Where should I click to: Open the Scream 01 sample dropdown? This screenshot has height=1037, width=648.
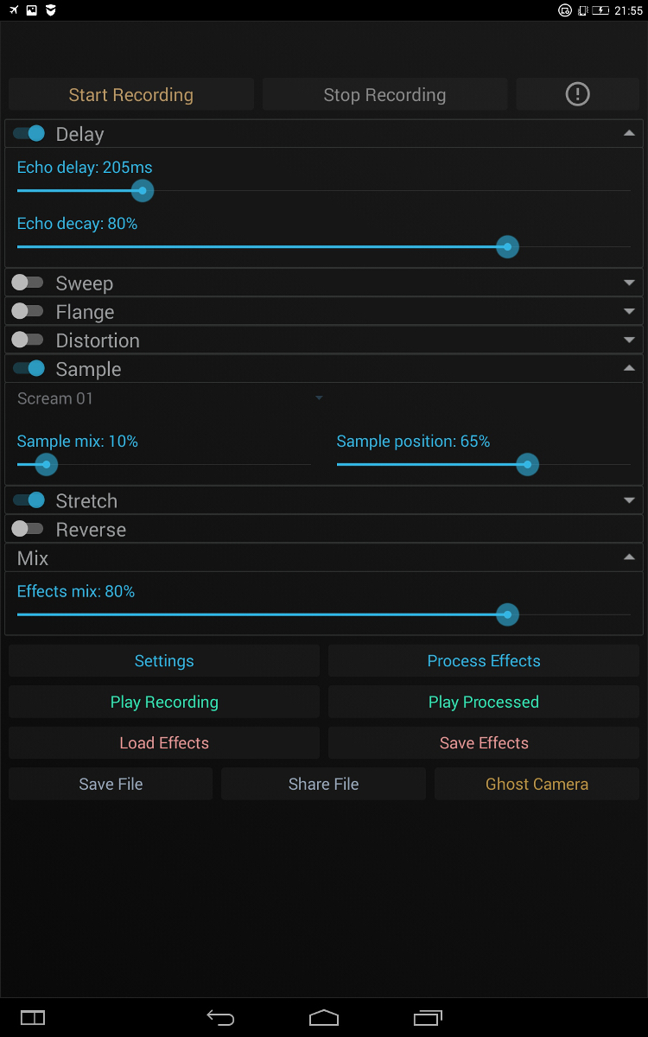point(170,398)
